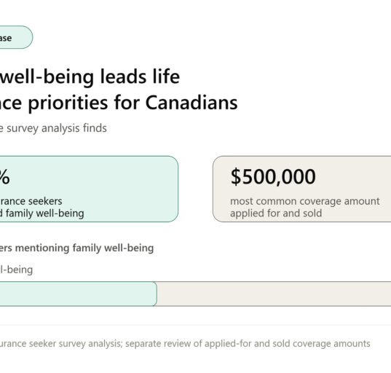Select "family well-being" text inside green card
The height and width of the screenshot is (373, 391).
44,213
